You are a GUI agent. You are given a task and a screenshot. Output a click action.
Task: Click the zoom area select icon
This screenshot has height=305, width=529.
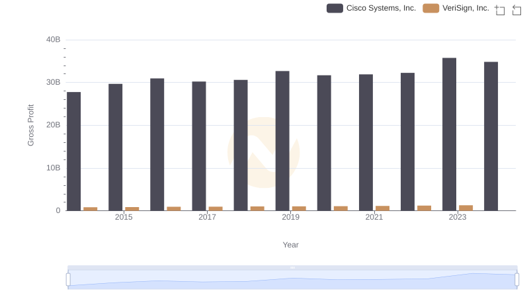(500, 10)
